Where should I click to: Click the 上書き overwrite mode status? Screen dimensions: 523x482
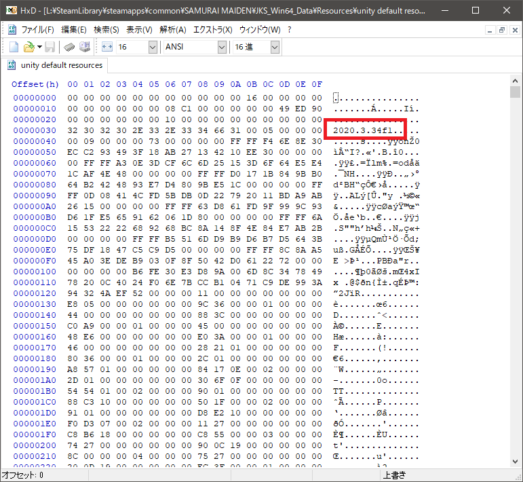click(x=394, y=475)
